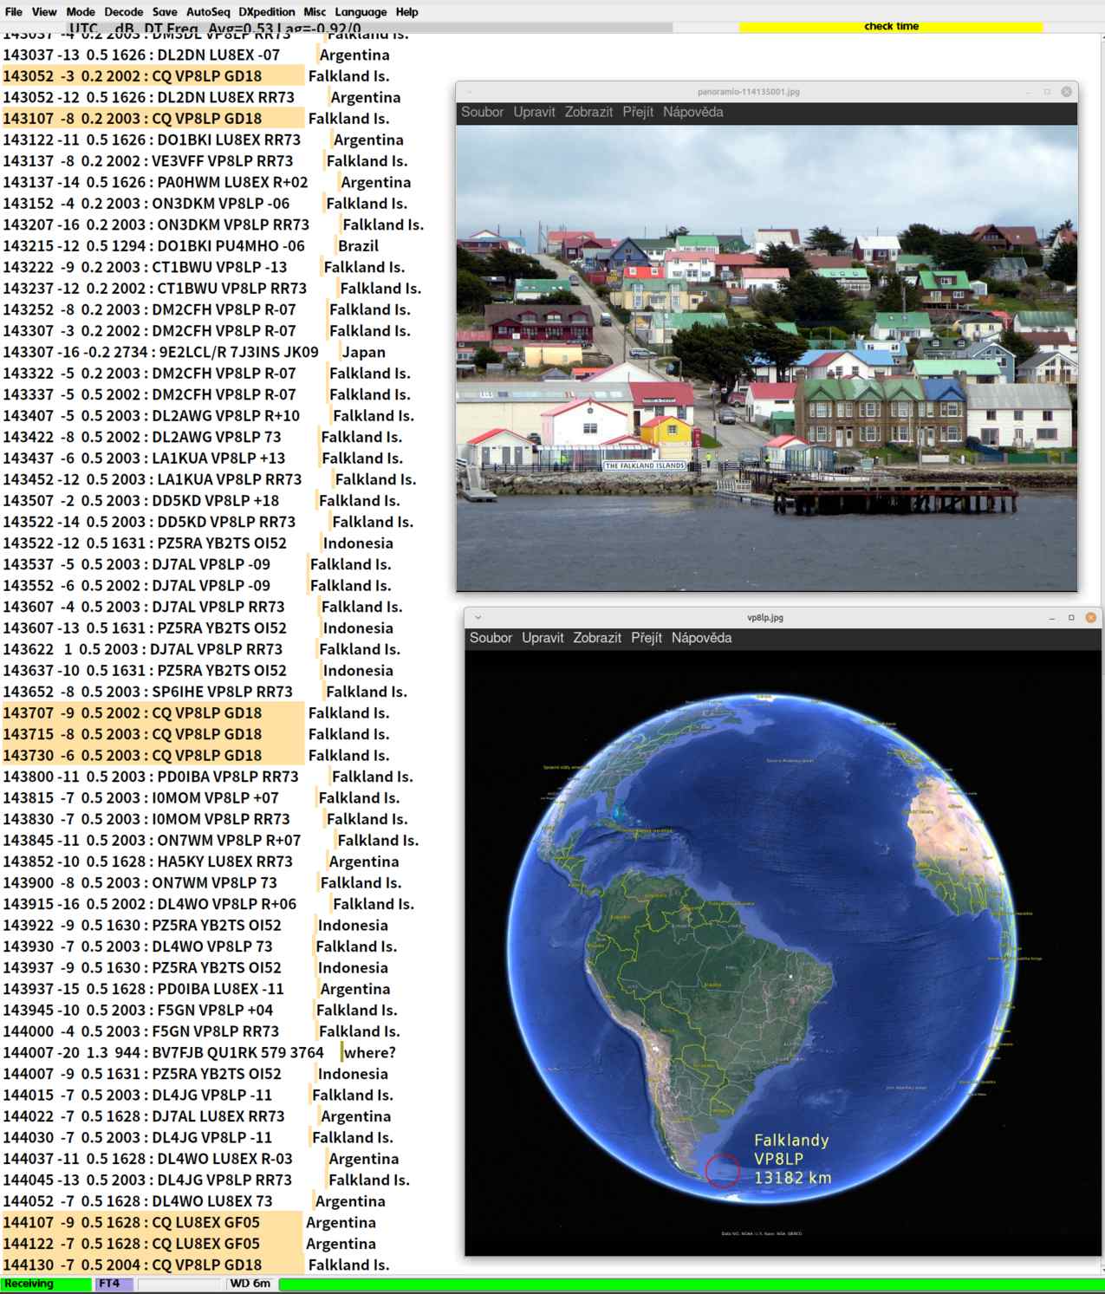This screenshot has width=1105, height=1294.
Task: Maximize the vp8lp.jpg viewer window
Action: click(1071, 617)
